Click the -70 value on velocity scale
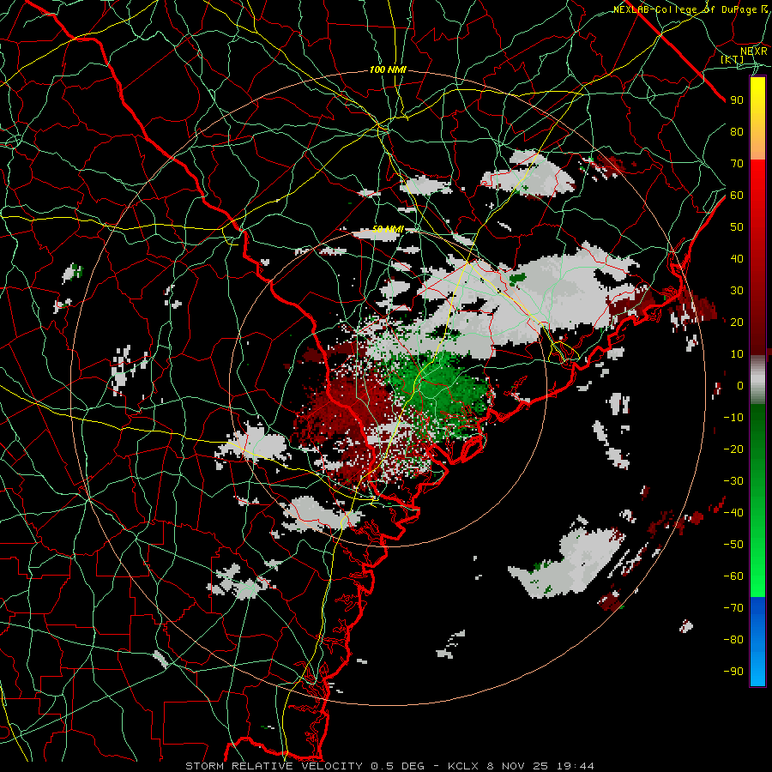Viewport: 772px width, 772px height. pyautogui.click(x=733, y=608)
